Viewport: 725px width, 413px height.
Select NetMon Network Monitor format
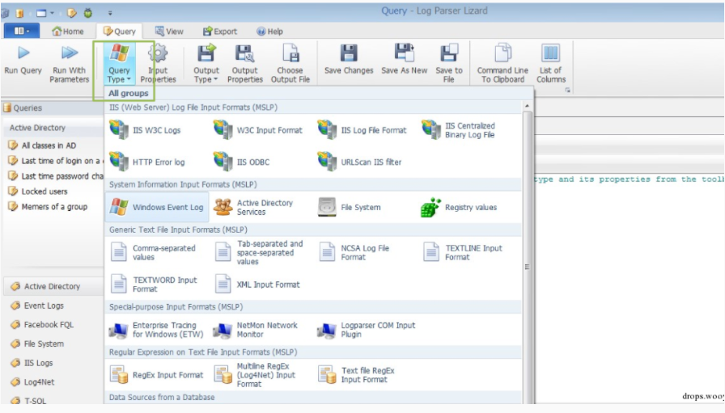261,330
